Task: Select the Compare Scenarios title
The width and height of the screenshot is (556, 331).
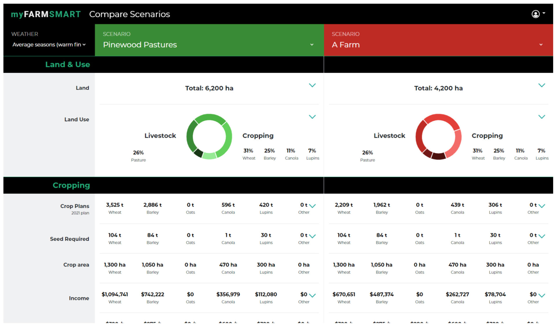Action: 130,14
